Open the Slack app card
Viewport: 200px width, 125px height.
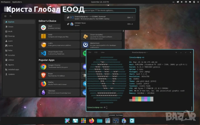50,27
